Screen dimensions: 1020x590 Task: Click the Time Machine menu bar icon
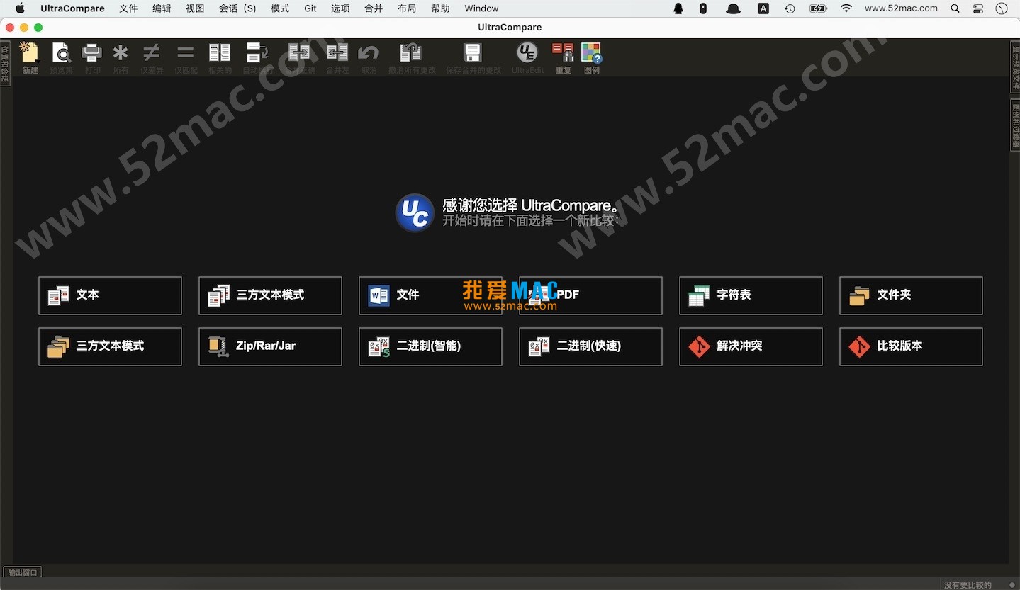click(790, 8)
